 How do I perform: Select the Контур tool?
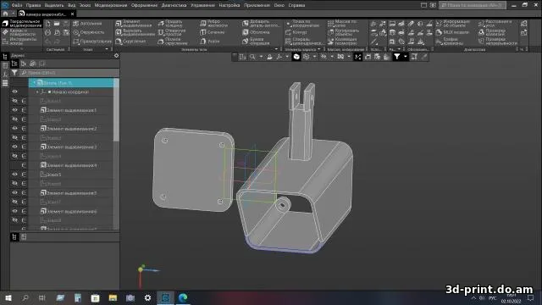click(x=296, y=32)
